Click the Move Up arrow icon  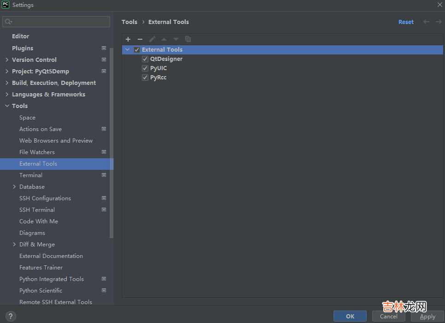click(164, 39)
